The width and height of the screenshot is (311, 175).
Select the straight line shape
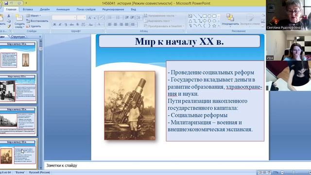tap(195, 16)
